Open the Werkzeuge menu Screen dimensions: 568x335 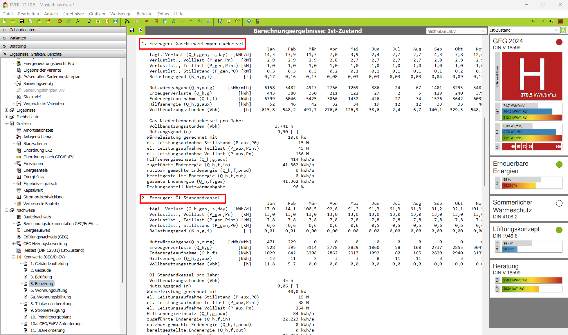[x=121, y=14]
